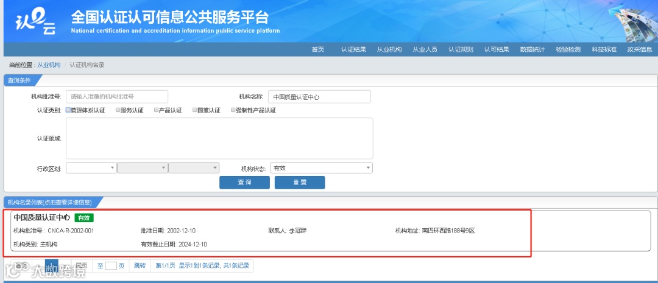Open the 科技标准 navigation menu item
The height and width of the screenshot is (283, 658).
click(x=604, y=49)
